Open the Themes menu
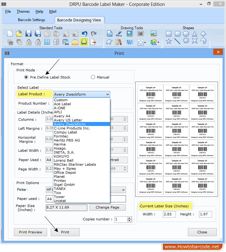Image resolution: width=226 pixels, height=252 pixels. coord(23,11)
